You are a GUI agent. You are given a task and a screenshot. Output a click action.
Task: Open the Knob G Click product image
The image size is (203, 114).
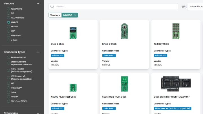124,31
